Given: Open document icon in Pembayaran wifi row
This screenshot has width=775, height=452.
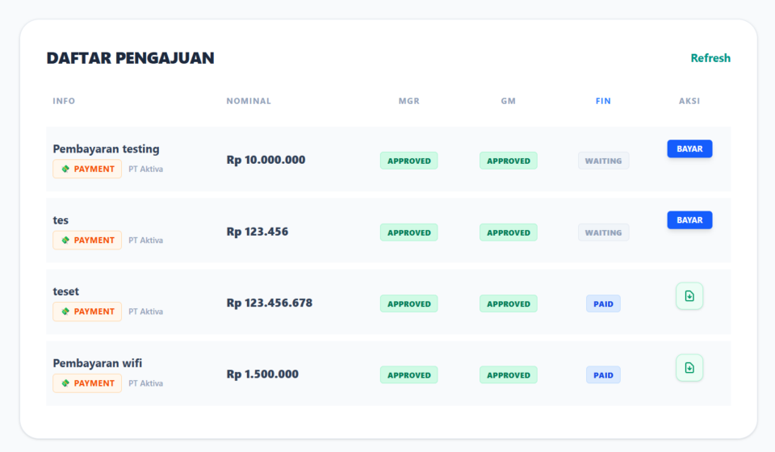Looking at the screenshot, I should point(689,367).
